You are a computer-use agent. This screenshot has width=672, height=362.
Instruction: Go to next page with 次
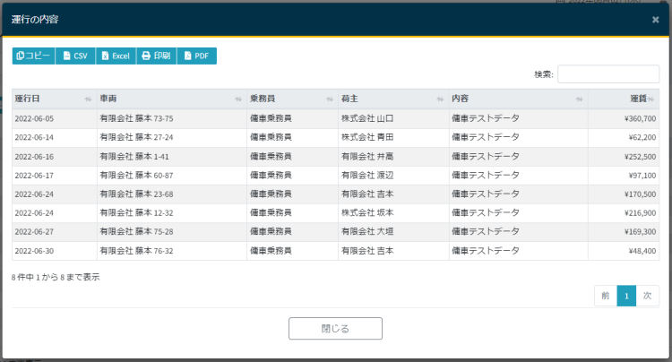(647, 296)
